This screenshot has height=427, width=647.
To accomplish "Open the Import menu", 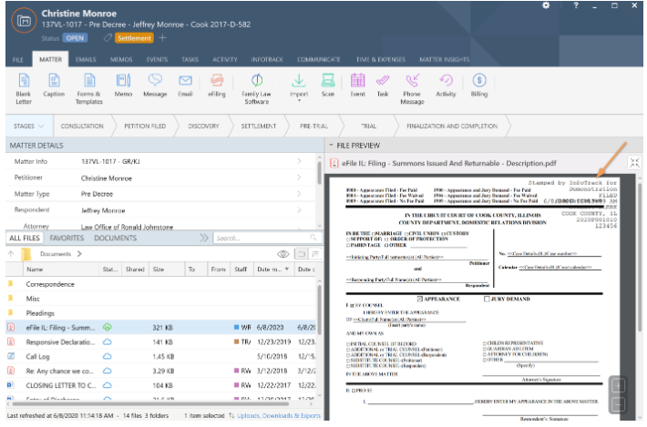I will (x=299, y=86).
